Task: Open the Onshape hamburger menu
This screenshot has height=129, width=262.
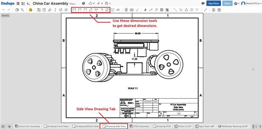Action: 18,4
